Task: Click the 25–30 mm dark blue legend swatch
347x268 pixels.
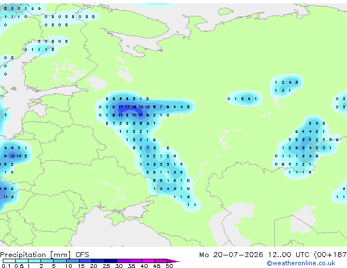Action: click(111, 261)
